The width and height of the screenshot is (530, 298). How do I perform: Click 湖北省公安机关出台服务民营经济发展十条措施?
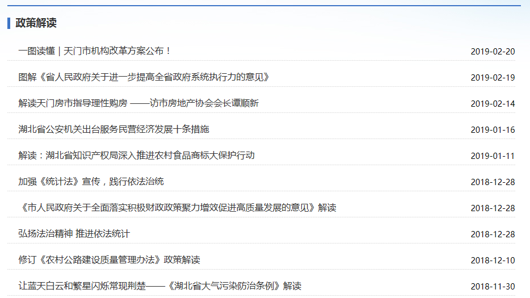pyautogui.click(x=113, y=129)
